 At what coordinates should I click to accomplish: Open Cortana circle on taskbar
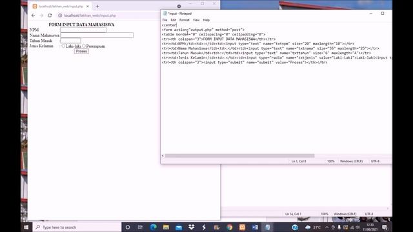tap(128, 227)
